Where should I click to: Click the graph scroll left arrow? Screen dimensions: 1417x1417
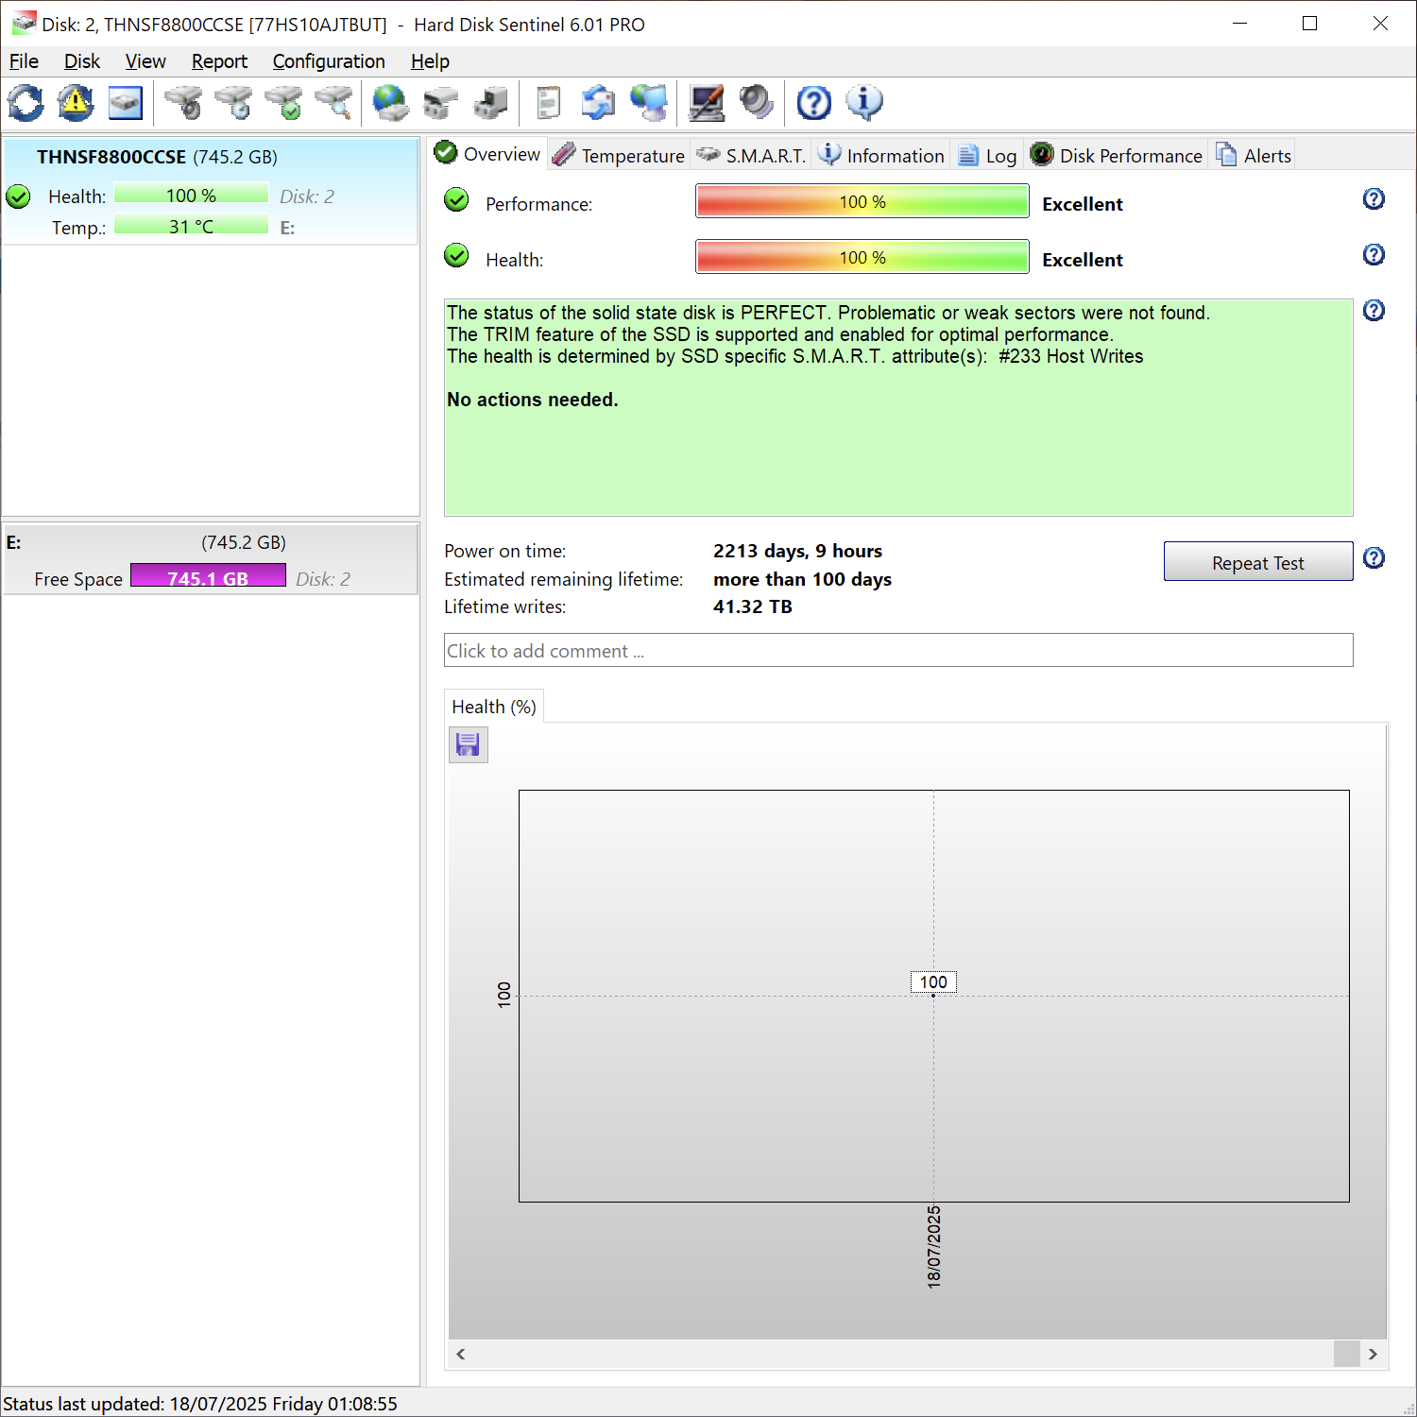pyautogui.click(x=460, y=1354)
